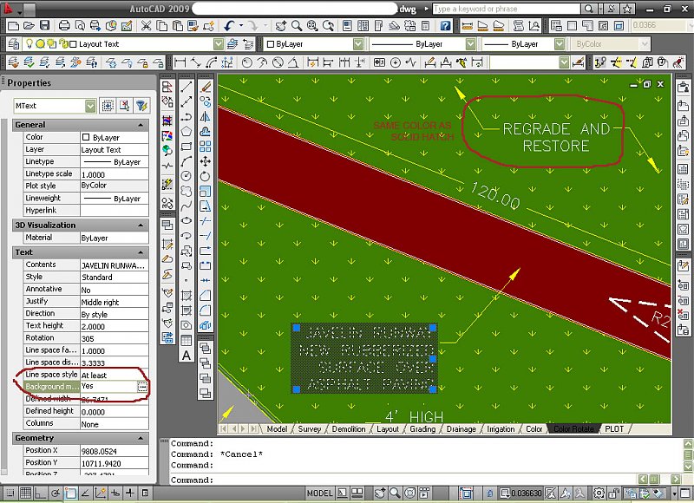This screenshot has width=694, height=503.
Task: Click the Open file icon
Action: [29, 26]
